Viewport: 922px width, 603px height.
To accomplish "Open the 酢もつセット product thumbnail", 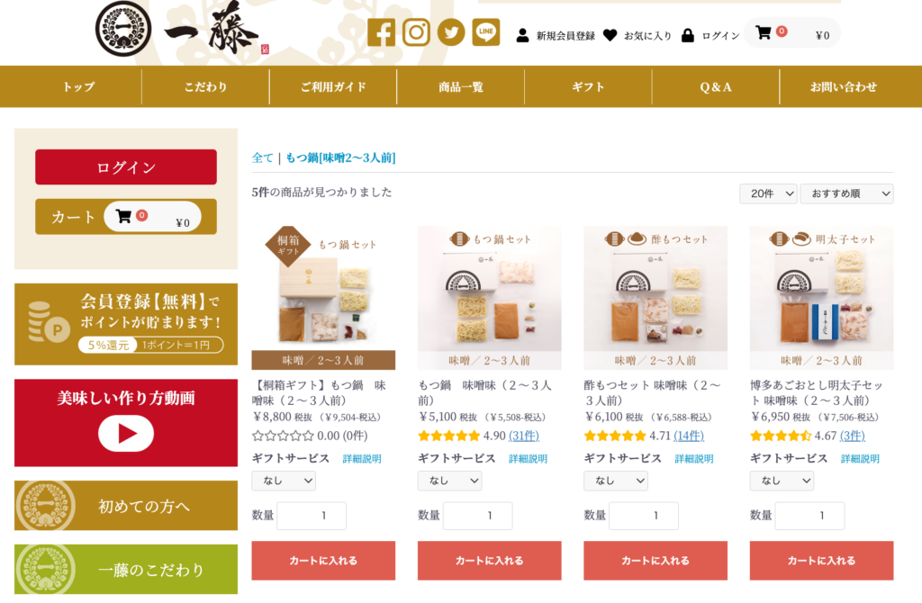I will (655, 298).
